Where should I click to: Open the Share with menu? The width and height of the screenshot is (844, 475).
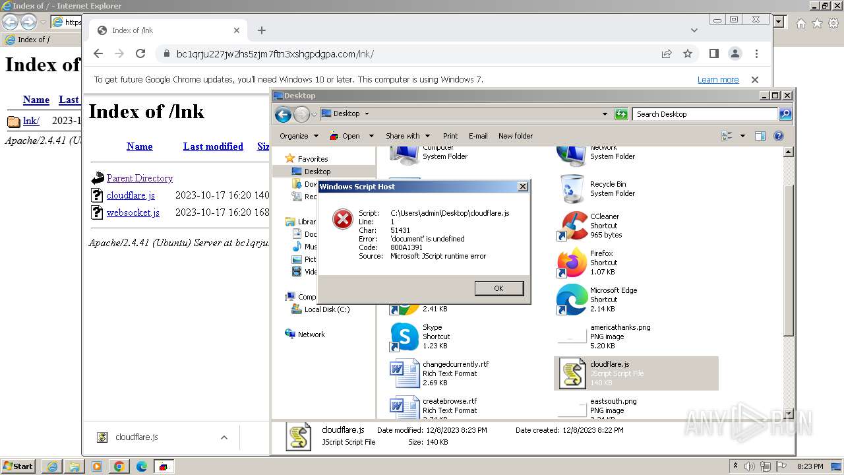[407, 136]
